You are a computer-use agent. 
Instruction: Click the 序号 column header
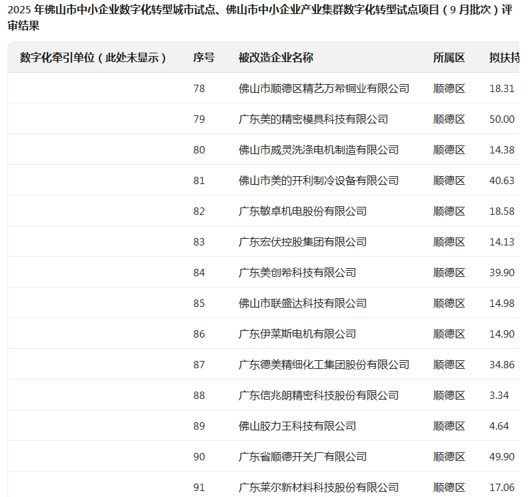(204, 58)
